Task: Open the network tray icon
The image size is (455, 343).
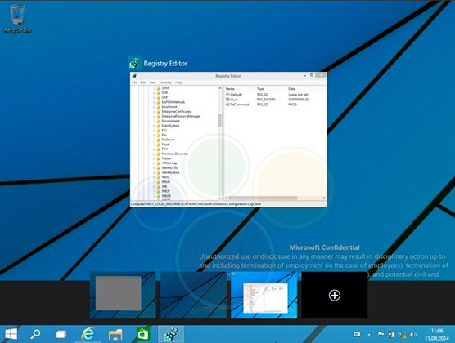Action: [x=403, y=335]
